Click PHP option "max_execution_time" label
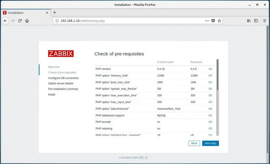This screenshot has width=270, height=164. click(x=116, y=95)
